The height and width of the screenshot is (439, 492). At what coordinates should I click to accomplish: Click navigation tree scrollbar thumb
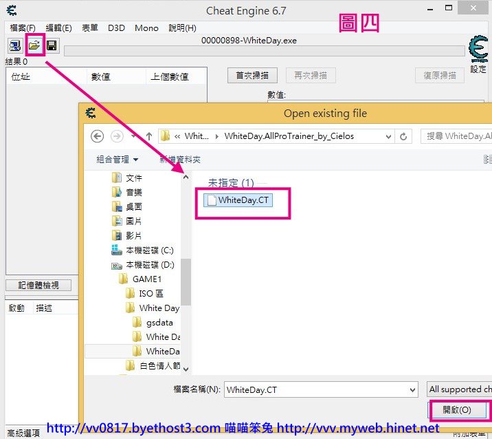(x=186, y=282)
